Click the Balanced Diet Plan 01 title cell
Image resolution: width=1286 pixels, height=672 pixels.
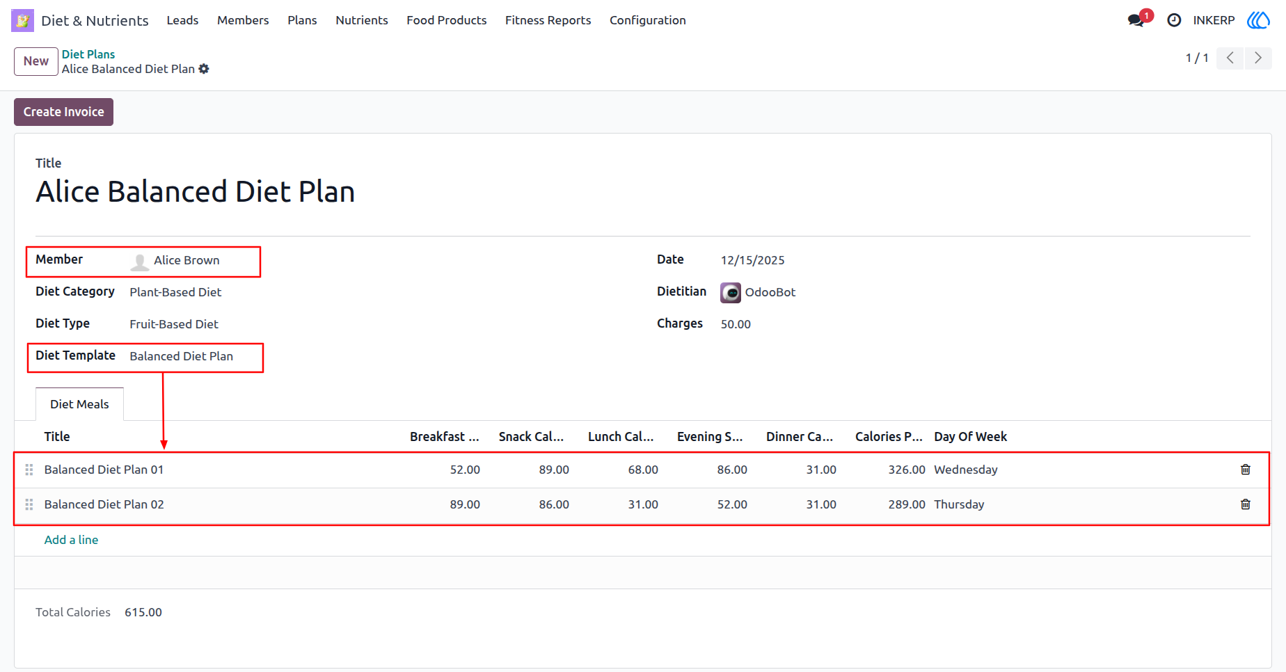[x=104, y=470]
